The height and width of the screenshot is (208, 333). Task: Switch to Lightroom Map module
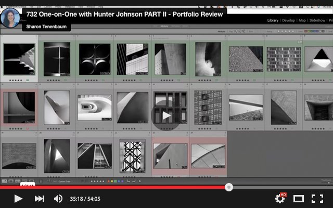[302, 20]
